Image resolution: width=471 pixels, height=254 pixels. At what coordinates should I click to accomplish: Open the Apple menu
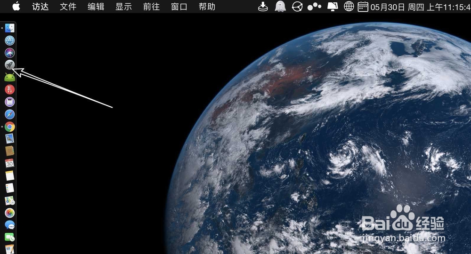[16, 6]
